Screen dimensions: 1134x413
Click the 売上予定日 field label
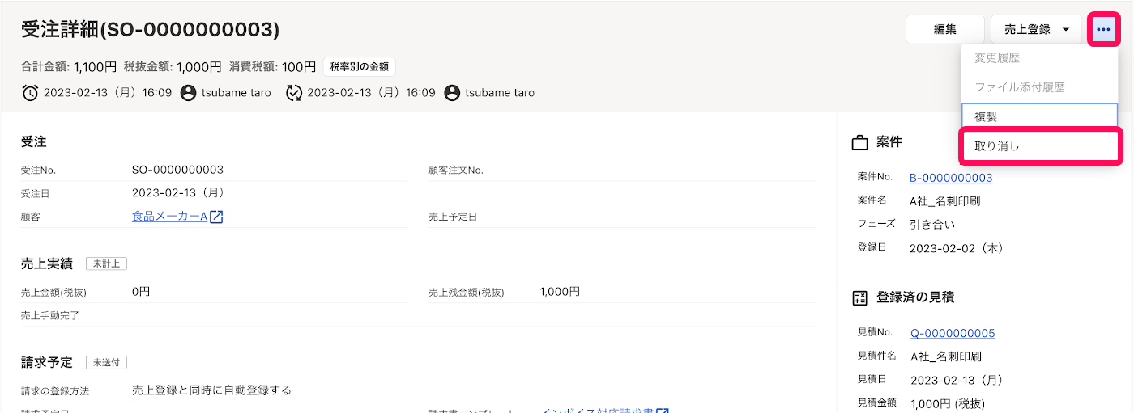coord(453,217)
